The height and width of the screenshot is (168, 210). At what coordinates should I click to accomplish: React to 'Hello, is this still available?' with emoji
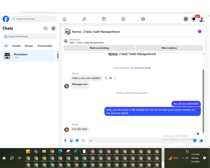tap(106, 78)
